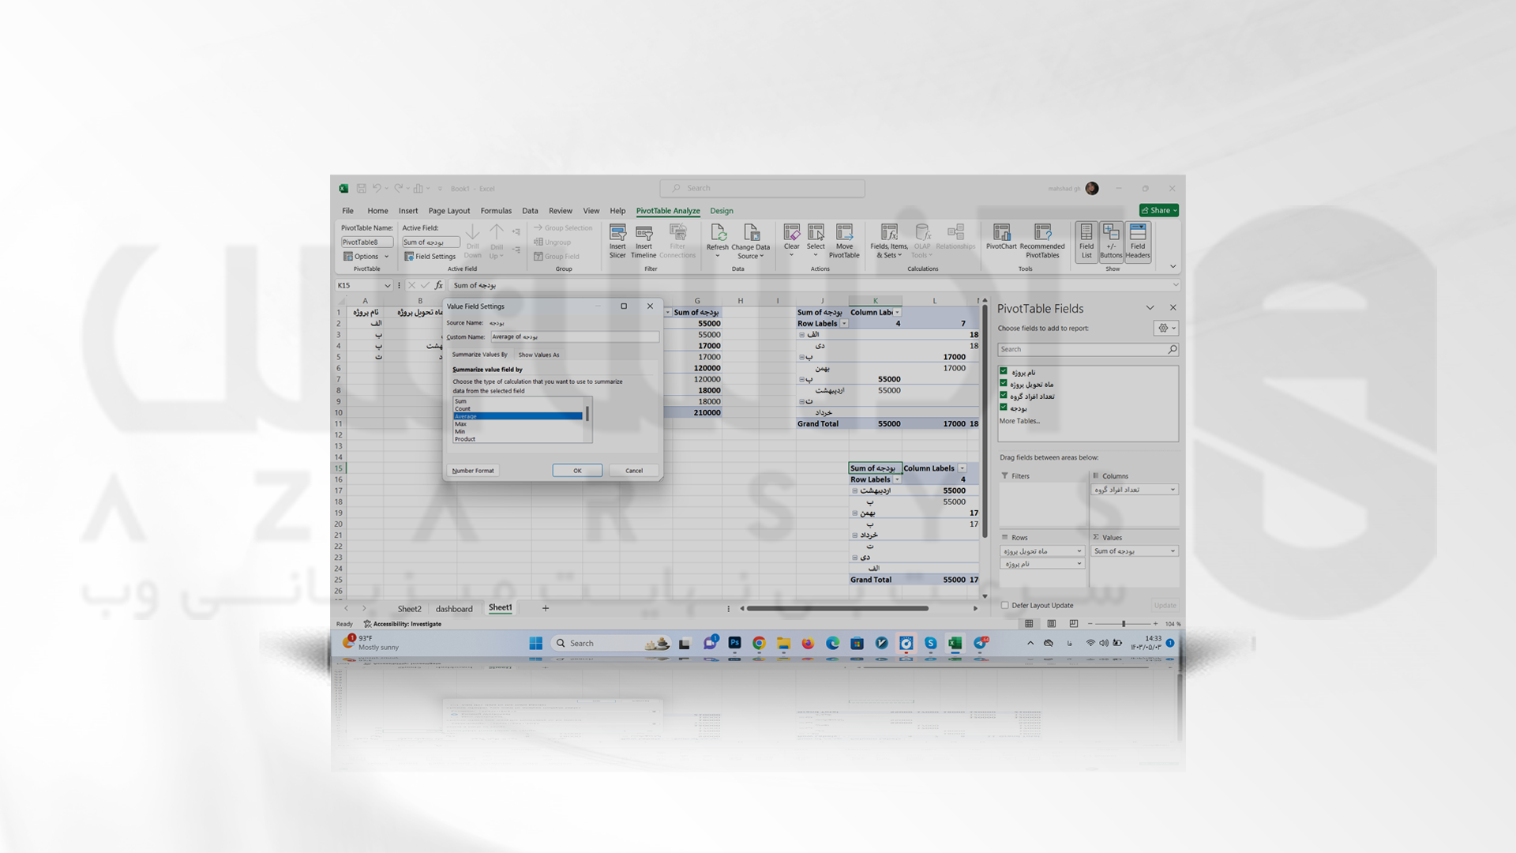Open the Name Box dropdown
This screenshot has width=1516, height=853.
(387, 286)
